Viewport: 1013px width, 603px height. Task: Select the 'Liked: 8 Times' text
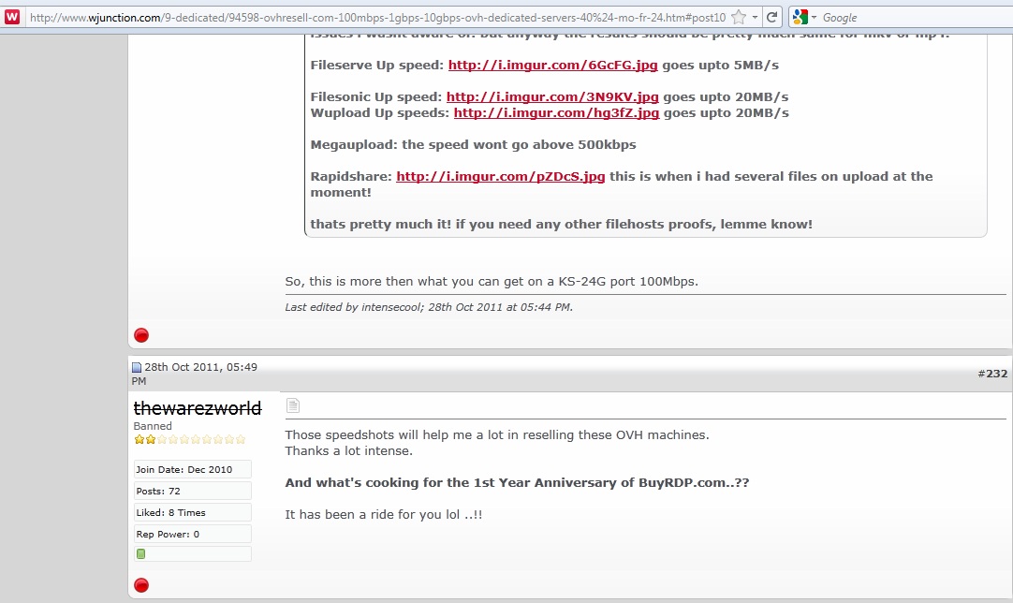pos(170,512)
